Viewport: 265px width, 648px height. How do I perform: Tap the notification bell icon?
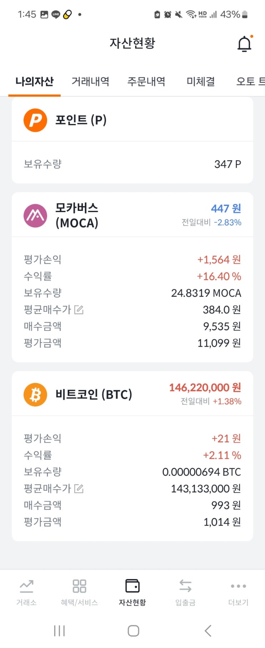tap(244, 44)
